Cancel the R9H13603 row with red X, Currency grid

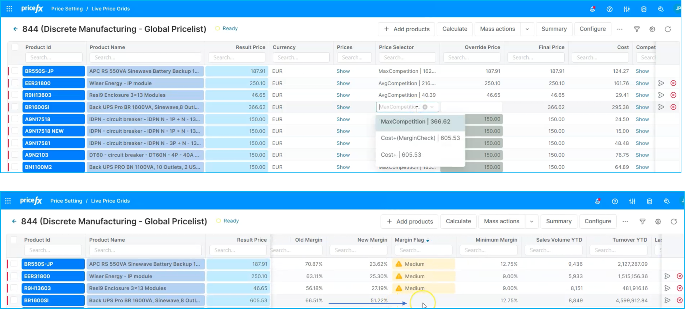pyautogui.click(x=674, y=95)
